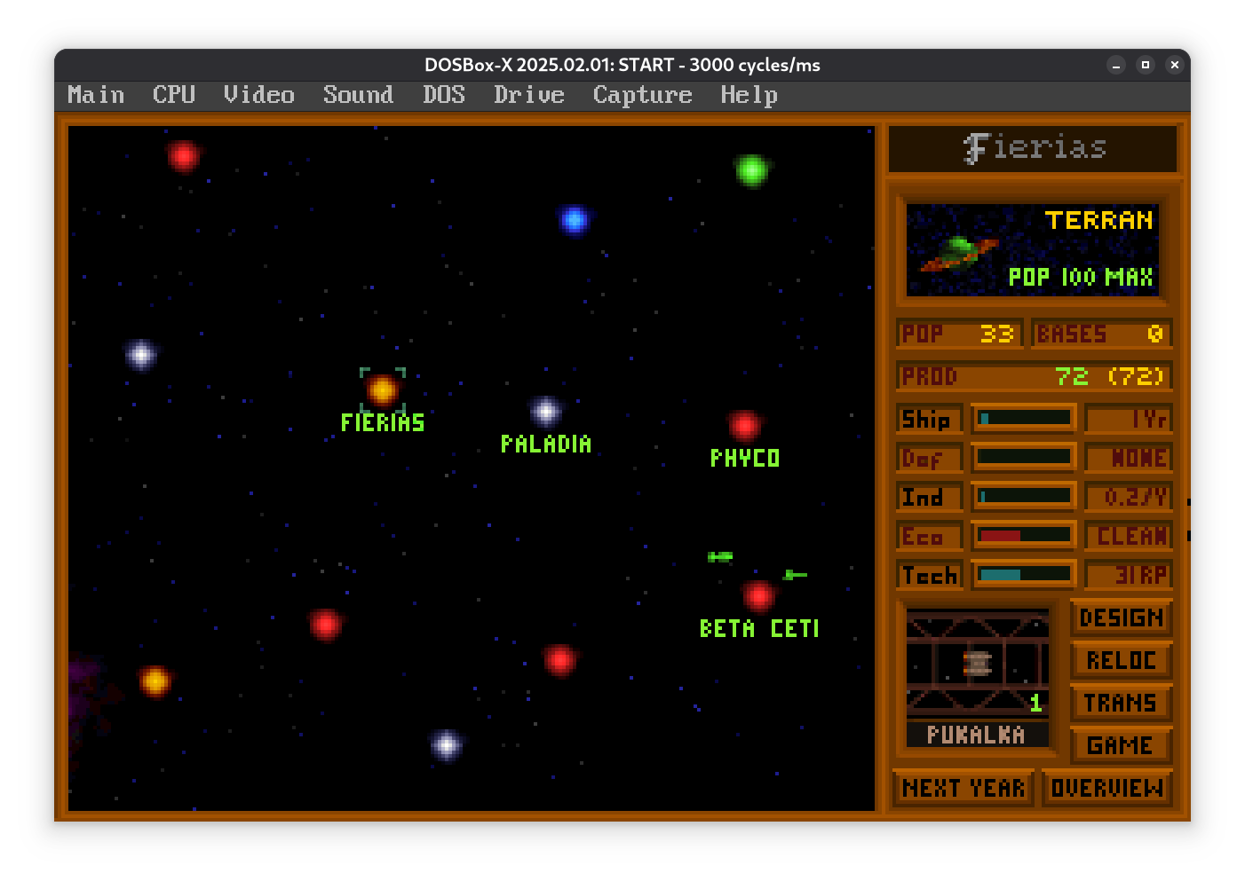
Task: Toggle the Tech spending lock label
Action: (x=929, y=575)
